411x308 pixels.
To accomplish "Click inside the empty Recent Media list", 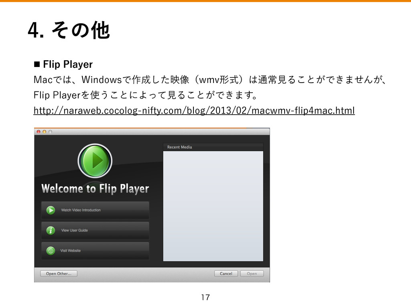I will pos(213,206).
